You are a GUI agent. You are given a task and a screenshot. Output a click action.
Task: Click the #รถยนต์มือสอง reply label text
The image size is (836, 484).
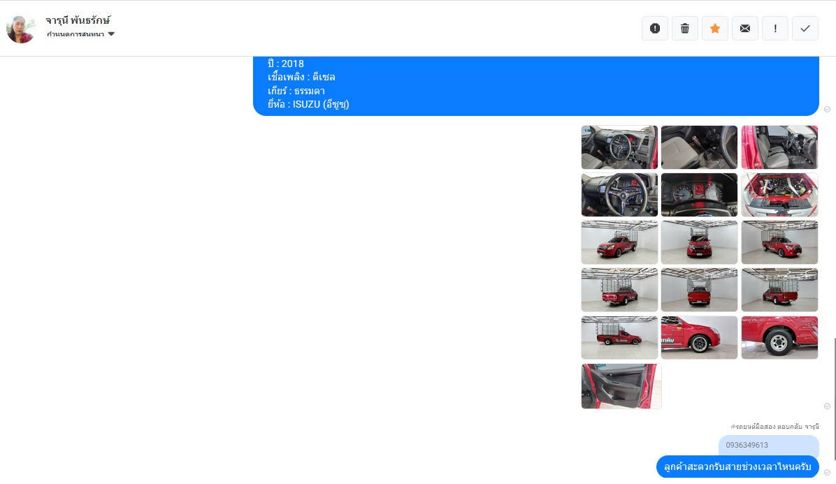coord(774,427)
